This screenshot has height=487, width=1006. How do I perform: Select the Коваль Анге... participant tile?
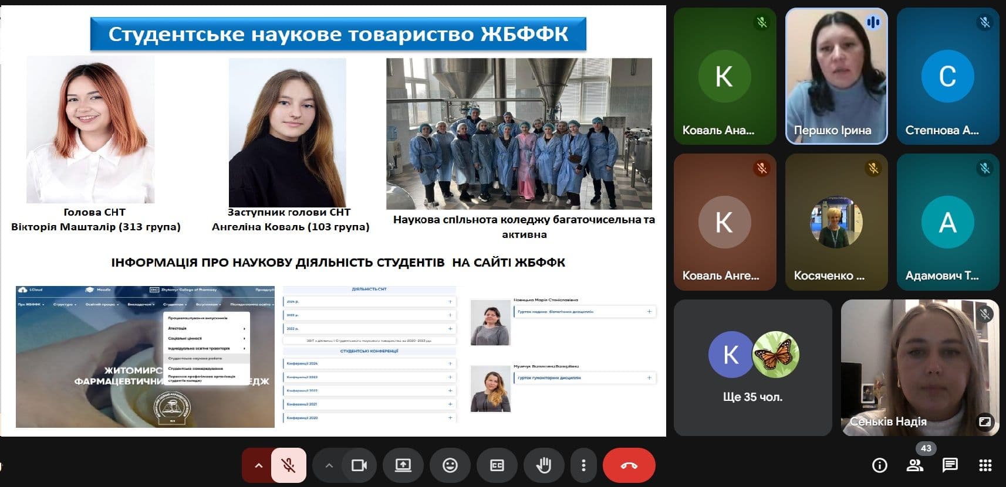click(x=725, y=222)
